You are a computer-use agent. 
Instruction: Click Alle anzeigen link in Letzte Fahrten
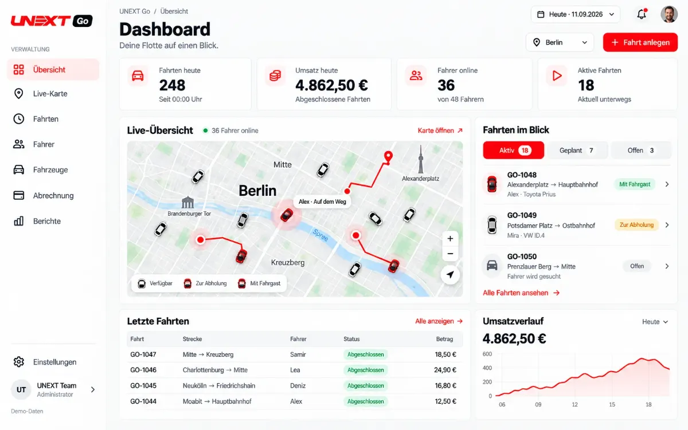[x=439, y=321]
